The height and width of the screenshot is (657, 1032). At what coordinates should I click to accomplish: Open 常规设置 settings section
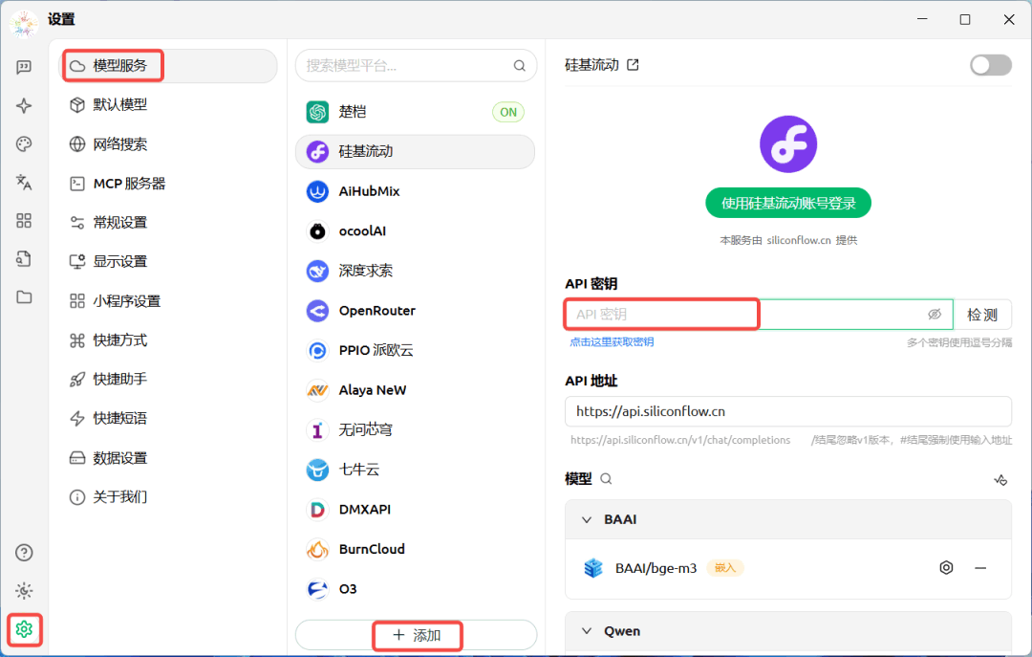coord(168,223)
